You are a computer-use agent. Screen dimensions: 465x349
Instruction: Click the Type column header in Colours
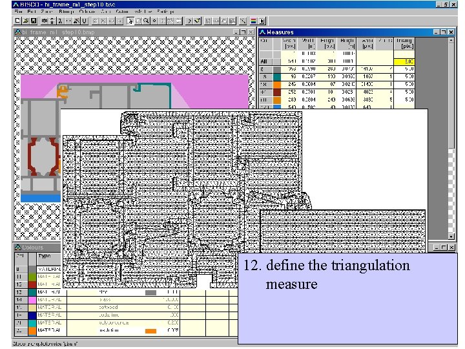[x=48, y=258]
